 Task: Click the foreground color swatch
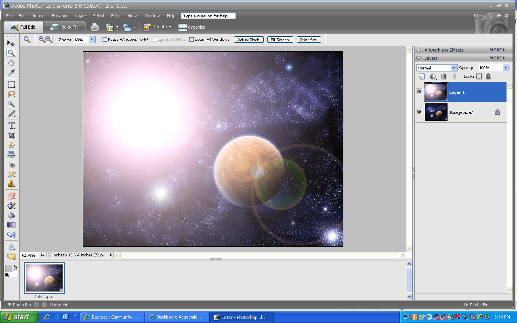click(8, 268)
